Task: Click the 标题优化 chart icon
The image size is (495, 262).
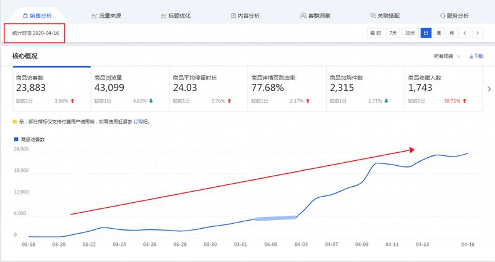Action: click(163, 15)
